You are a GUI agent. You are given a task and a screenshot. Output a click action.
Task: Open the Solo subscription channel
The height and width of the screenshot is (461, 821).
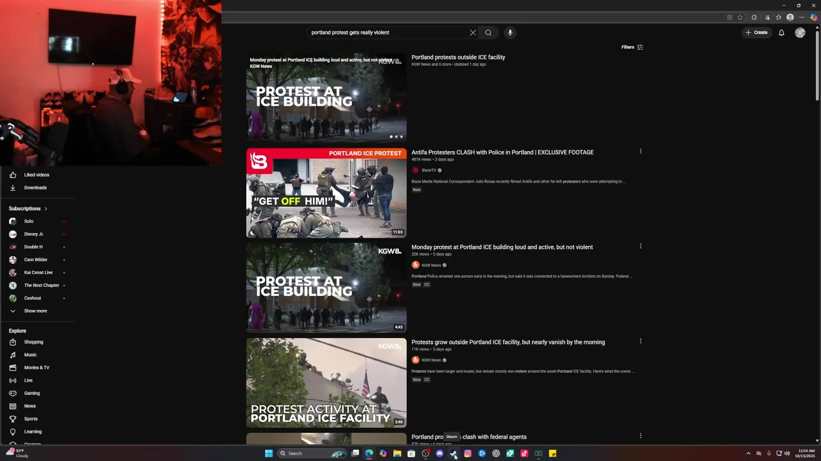(29, 222)
